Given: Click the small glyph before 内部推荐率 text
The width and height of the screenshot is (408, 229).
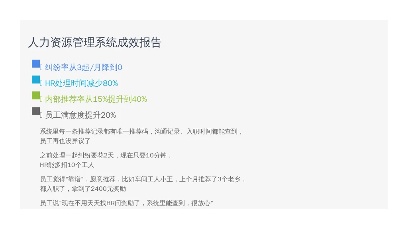Looking at the screenshot, I should (x=41, y=99).
